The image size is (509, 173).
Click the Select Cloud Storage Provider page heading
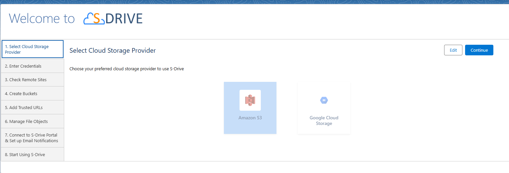tap(112, 51)
